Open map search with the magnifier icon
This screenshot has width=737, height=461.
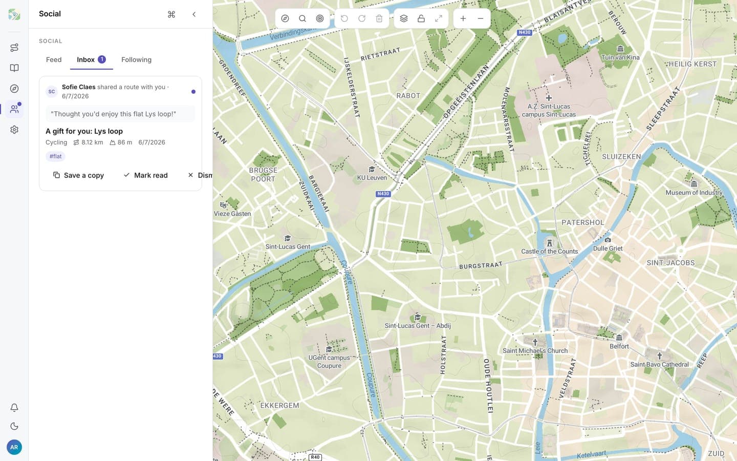click(x=302, y=18)
